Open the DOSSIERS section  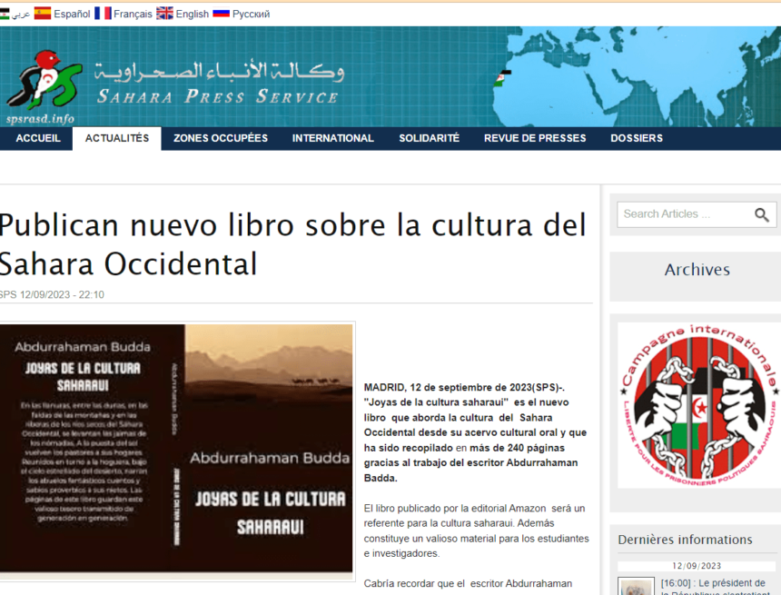[636, 138]
